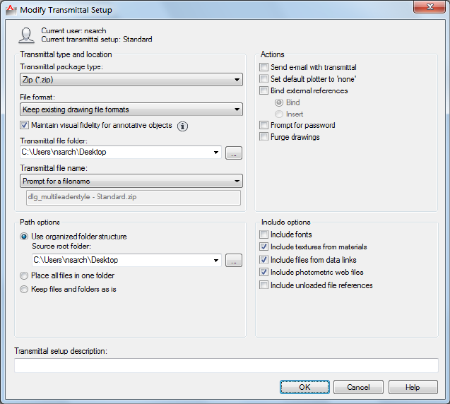450x404 pixels.
Task: Close the Modify Transmittal Setup dialog
Action: [x=427, y=8]
